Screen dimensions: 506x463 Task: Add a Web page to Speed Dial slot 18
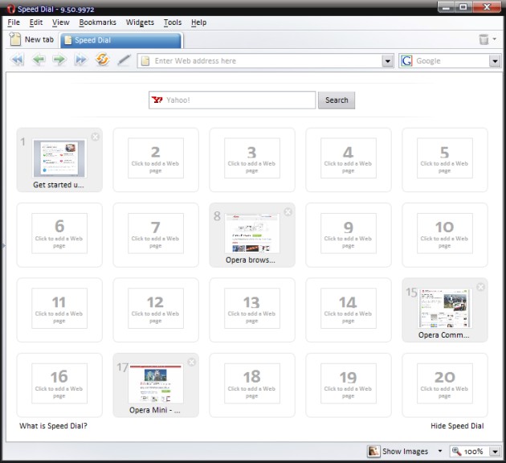252,383
